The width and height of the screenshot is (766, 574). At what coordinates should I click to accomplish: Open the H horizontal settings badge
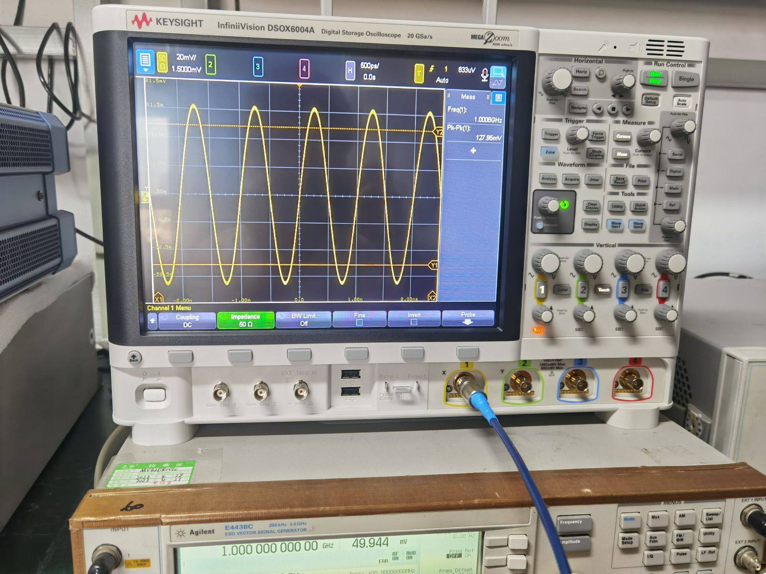[x=350, y=71]
